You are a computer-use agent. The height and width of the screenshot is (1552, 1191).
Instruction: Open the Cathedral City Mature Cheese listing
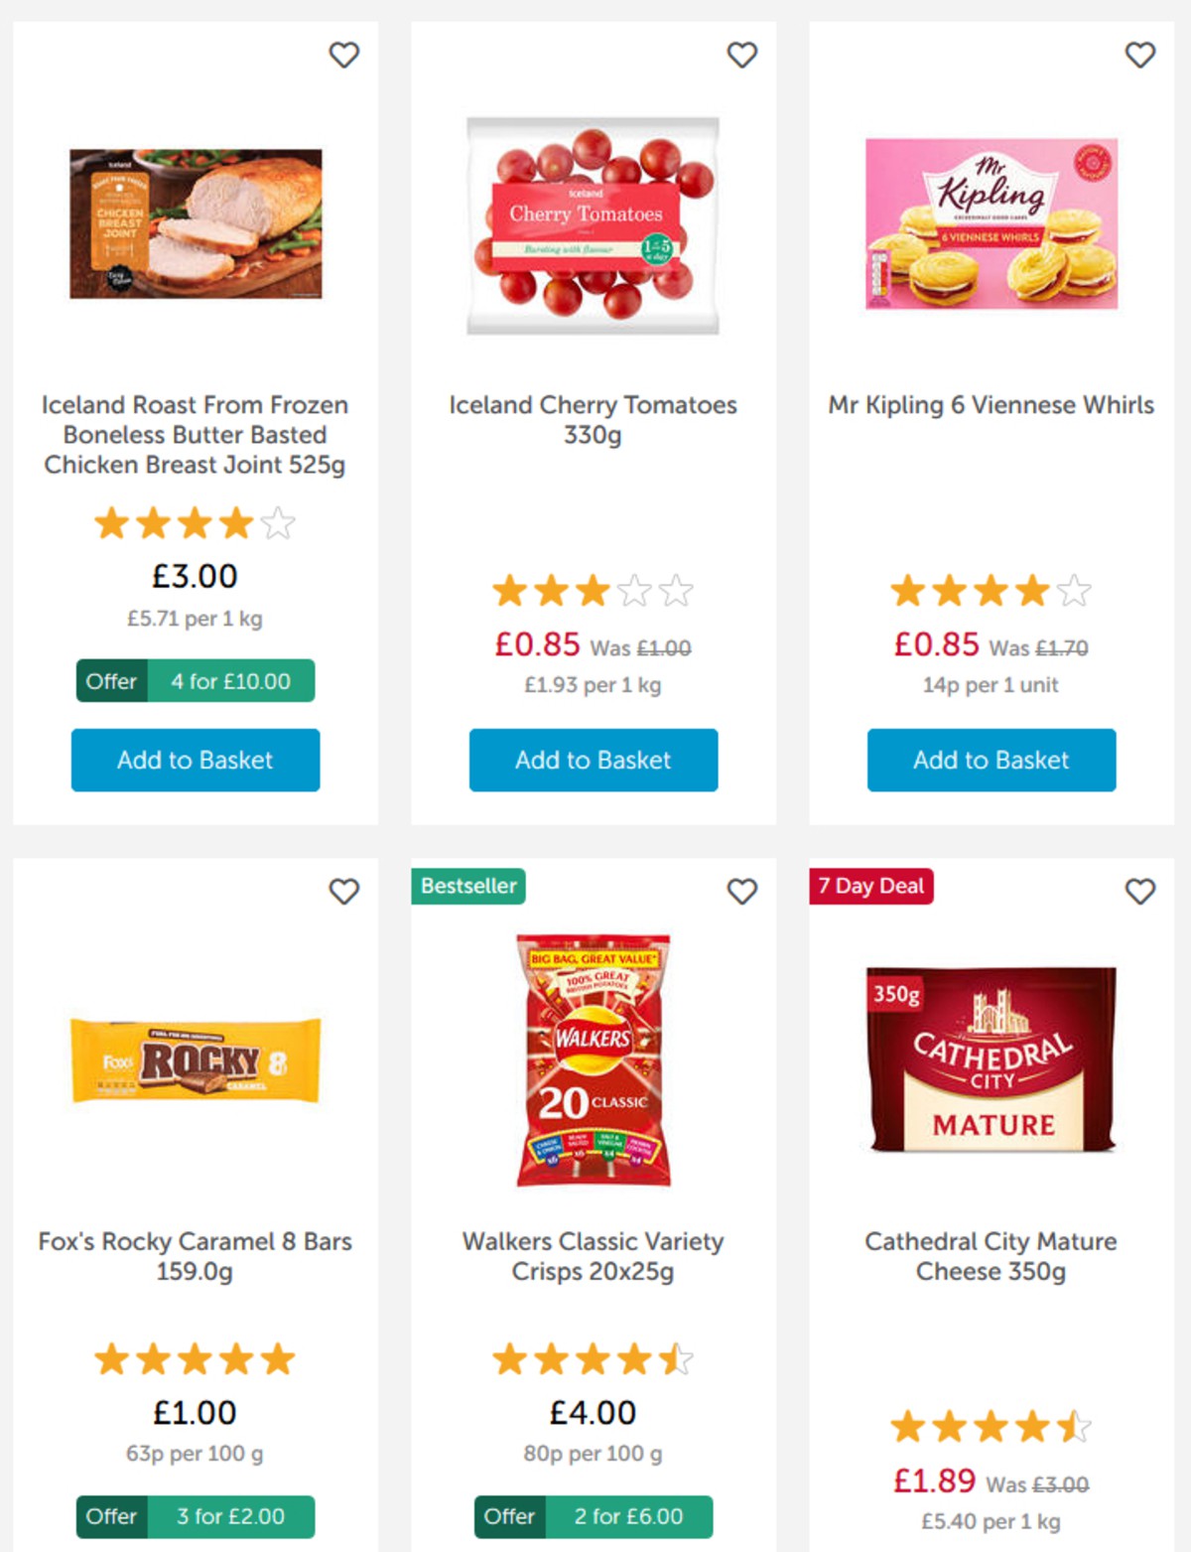click(990, 1255)
